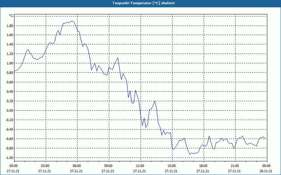Click the 1,60 y-axis value
This screenshot has width=281, height=175.
click(10, 35)
